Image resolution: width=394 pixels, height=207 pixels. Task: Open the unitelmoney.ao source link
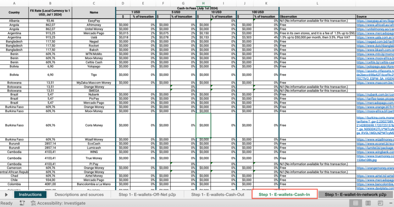[375, 29]
